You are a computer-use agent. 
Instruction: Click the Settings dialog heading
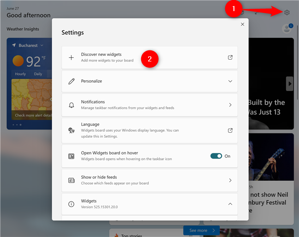(72, 32)
